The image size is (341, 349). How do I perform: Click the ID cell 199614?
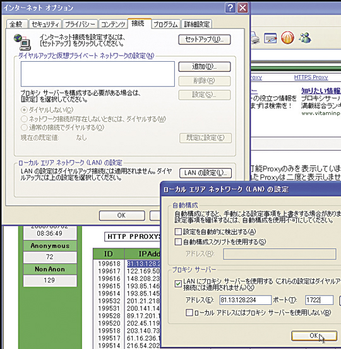109,294
